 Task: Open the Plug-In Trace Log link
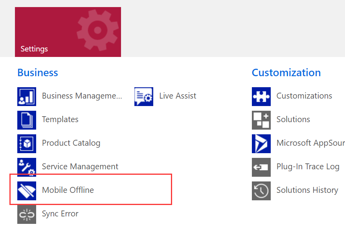308,167
